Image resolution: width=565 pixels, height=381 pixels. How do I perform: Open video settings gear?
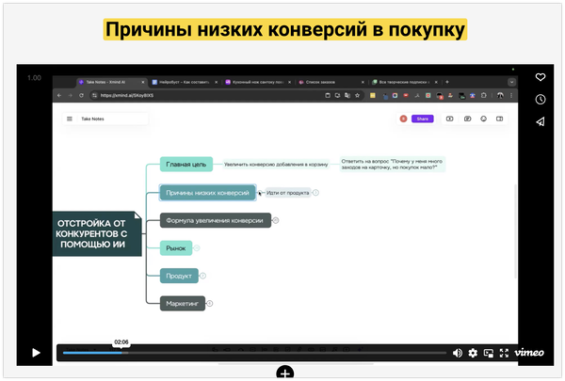click(x=473, y=353)
